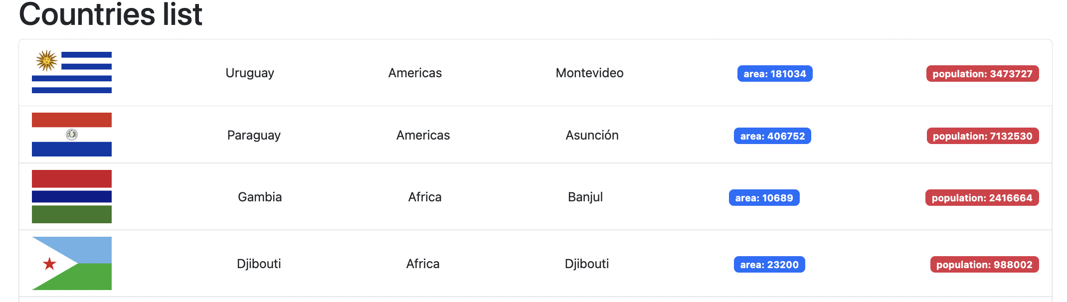
Task: Select the Gambia table row
Action: (x=533, y=196)
